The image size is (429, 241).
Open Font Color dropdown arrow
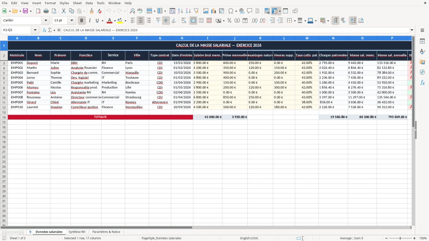[x=115, y=21]
